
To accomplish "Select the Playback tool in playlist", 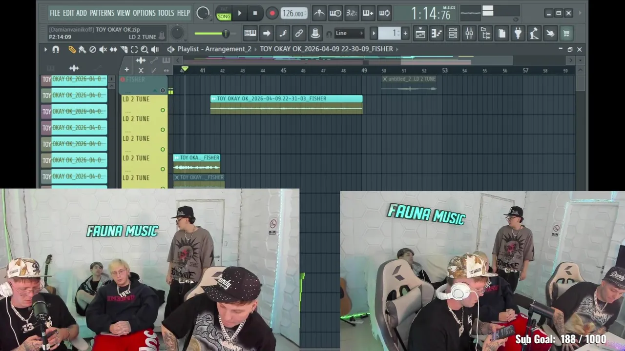I will coord(155,49).
